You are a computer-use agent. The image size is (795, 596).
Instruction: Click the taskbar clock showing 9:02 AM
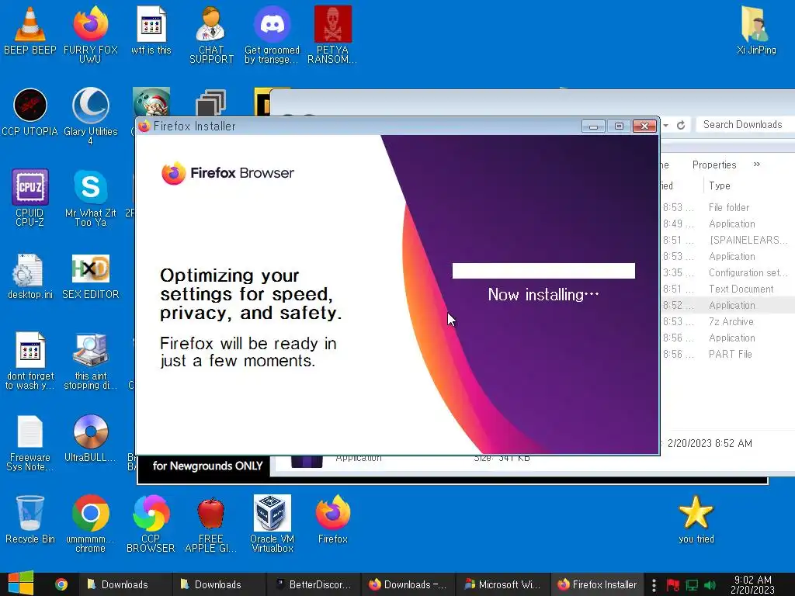coord(753,584)
